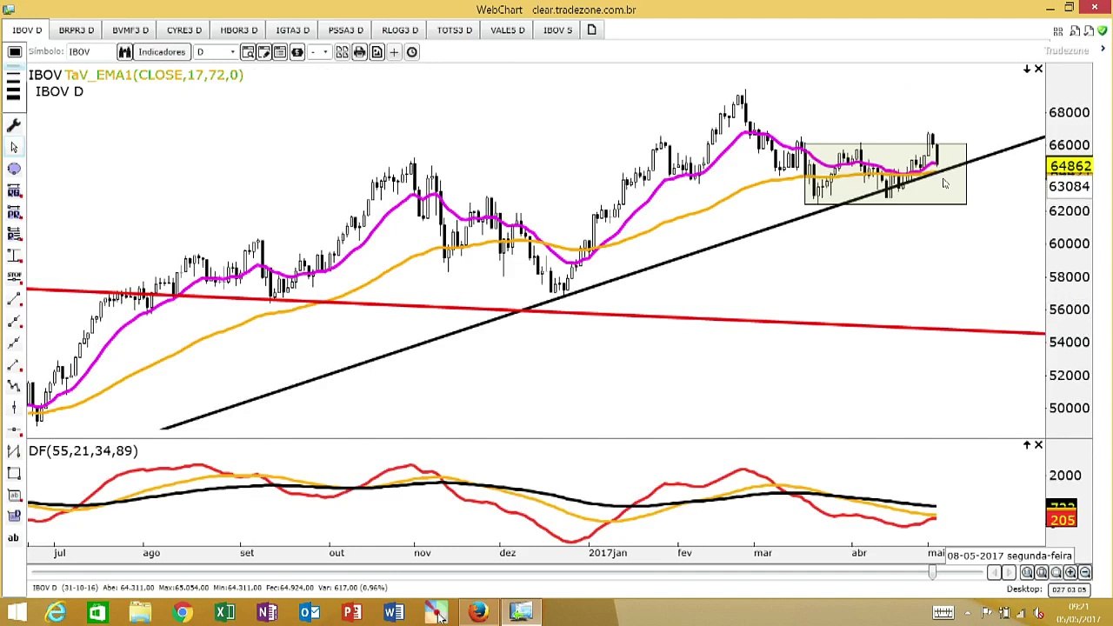Close the IBOV price chart panel
This screenshot has width=1113, height=626.
[1038, 69]
